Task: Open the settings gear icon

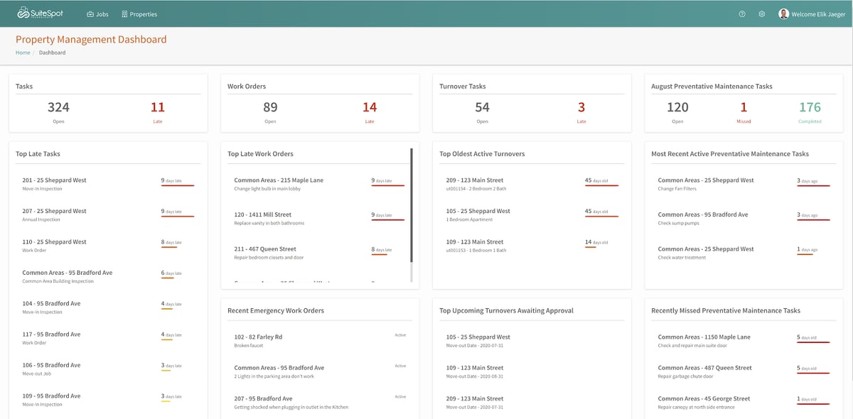Action: (x=761, y=13)
